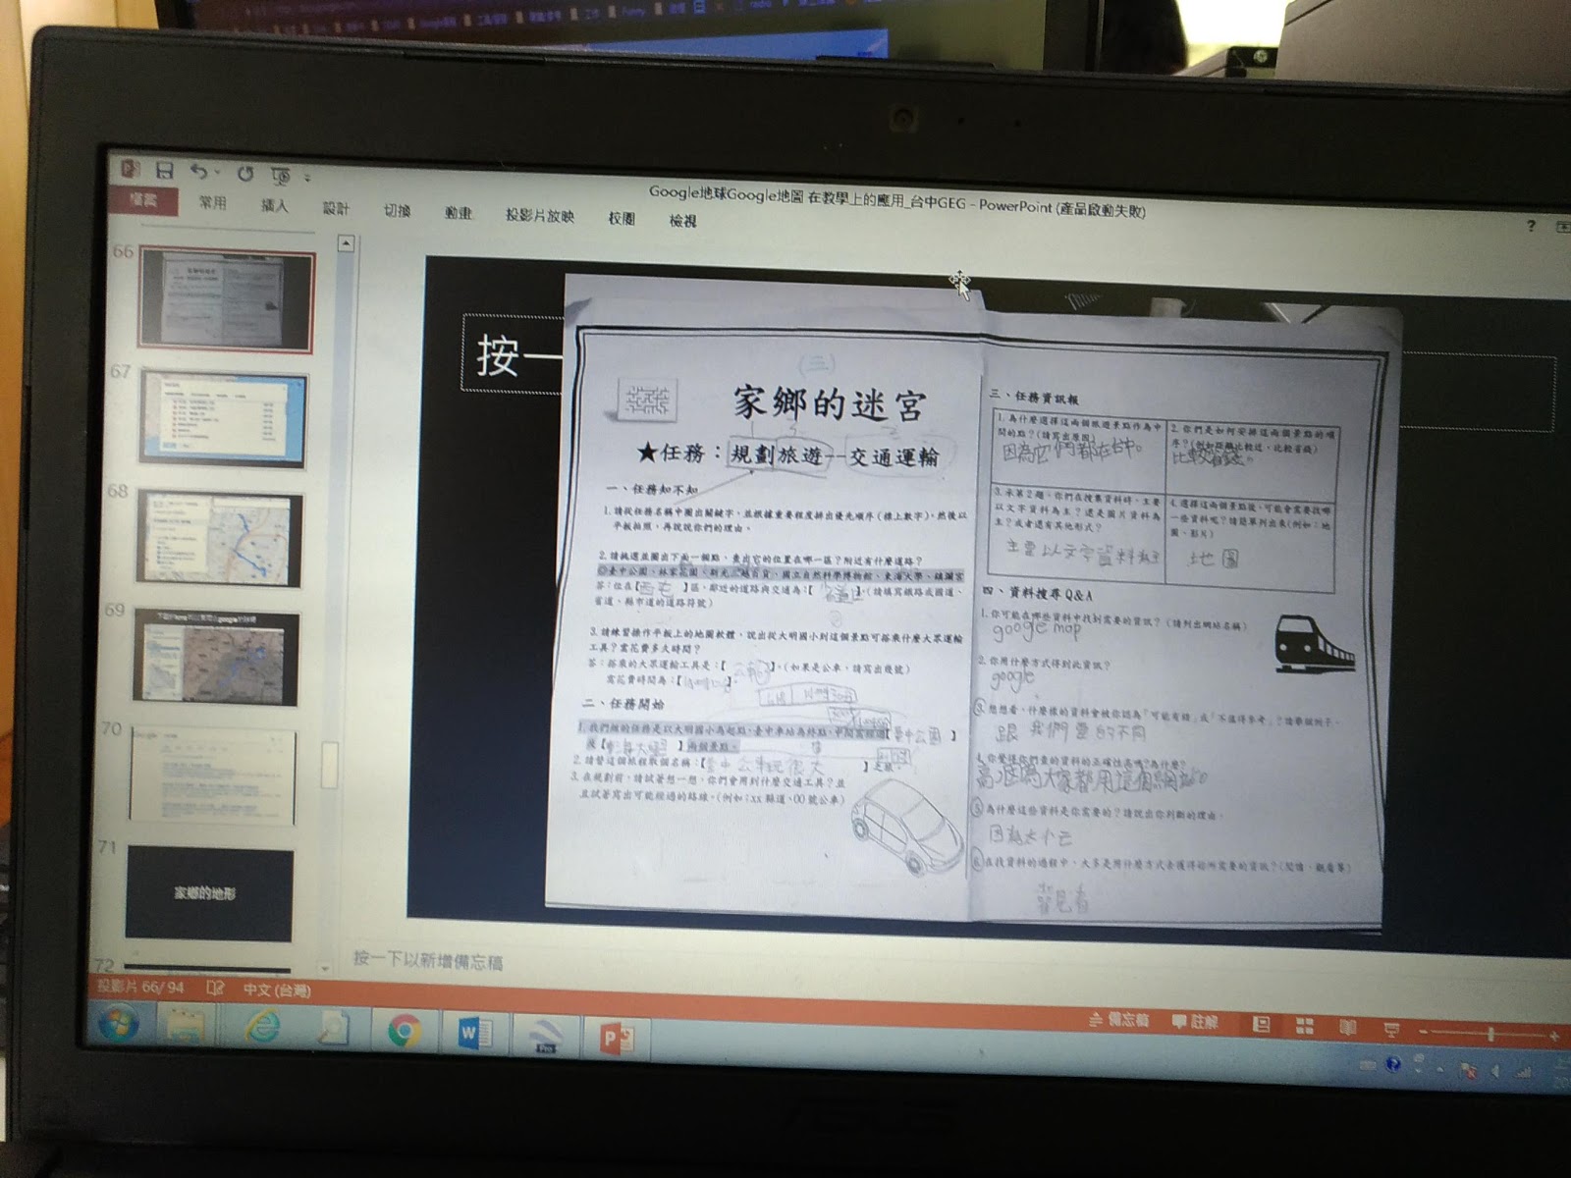Start slideshow from beginning icon in Quick Access

(282, 176)
